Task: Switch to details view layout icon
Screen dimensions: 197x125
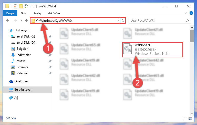Action: pos(184,119)
